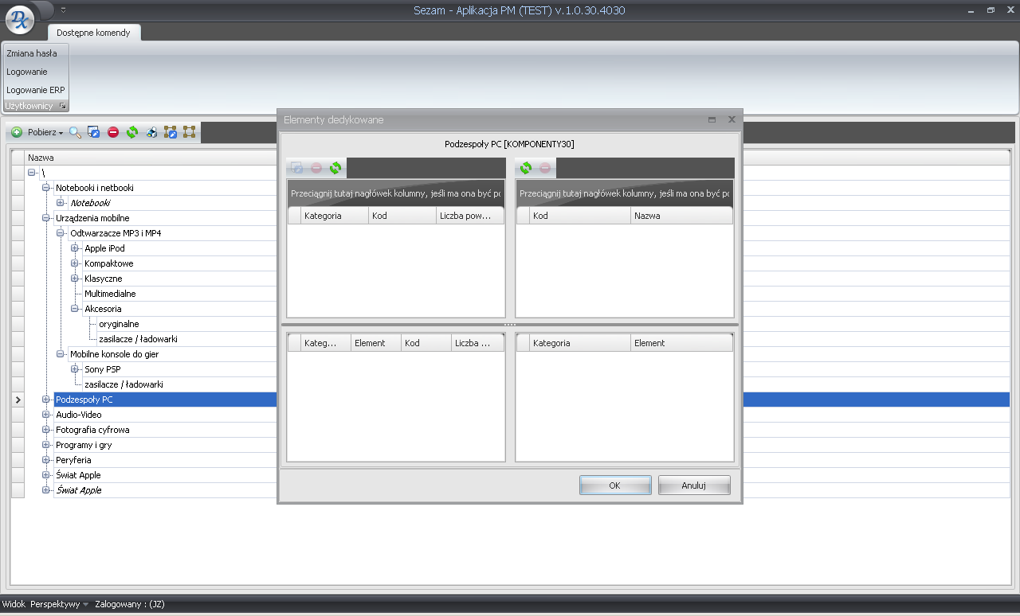
Task: Click the printer icon in main toolbar
Action: [151, 132]
